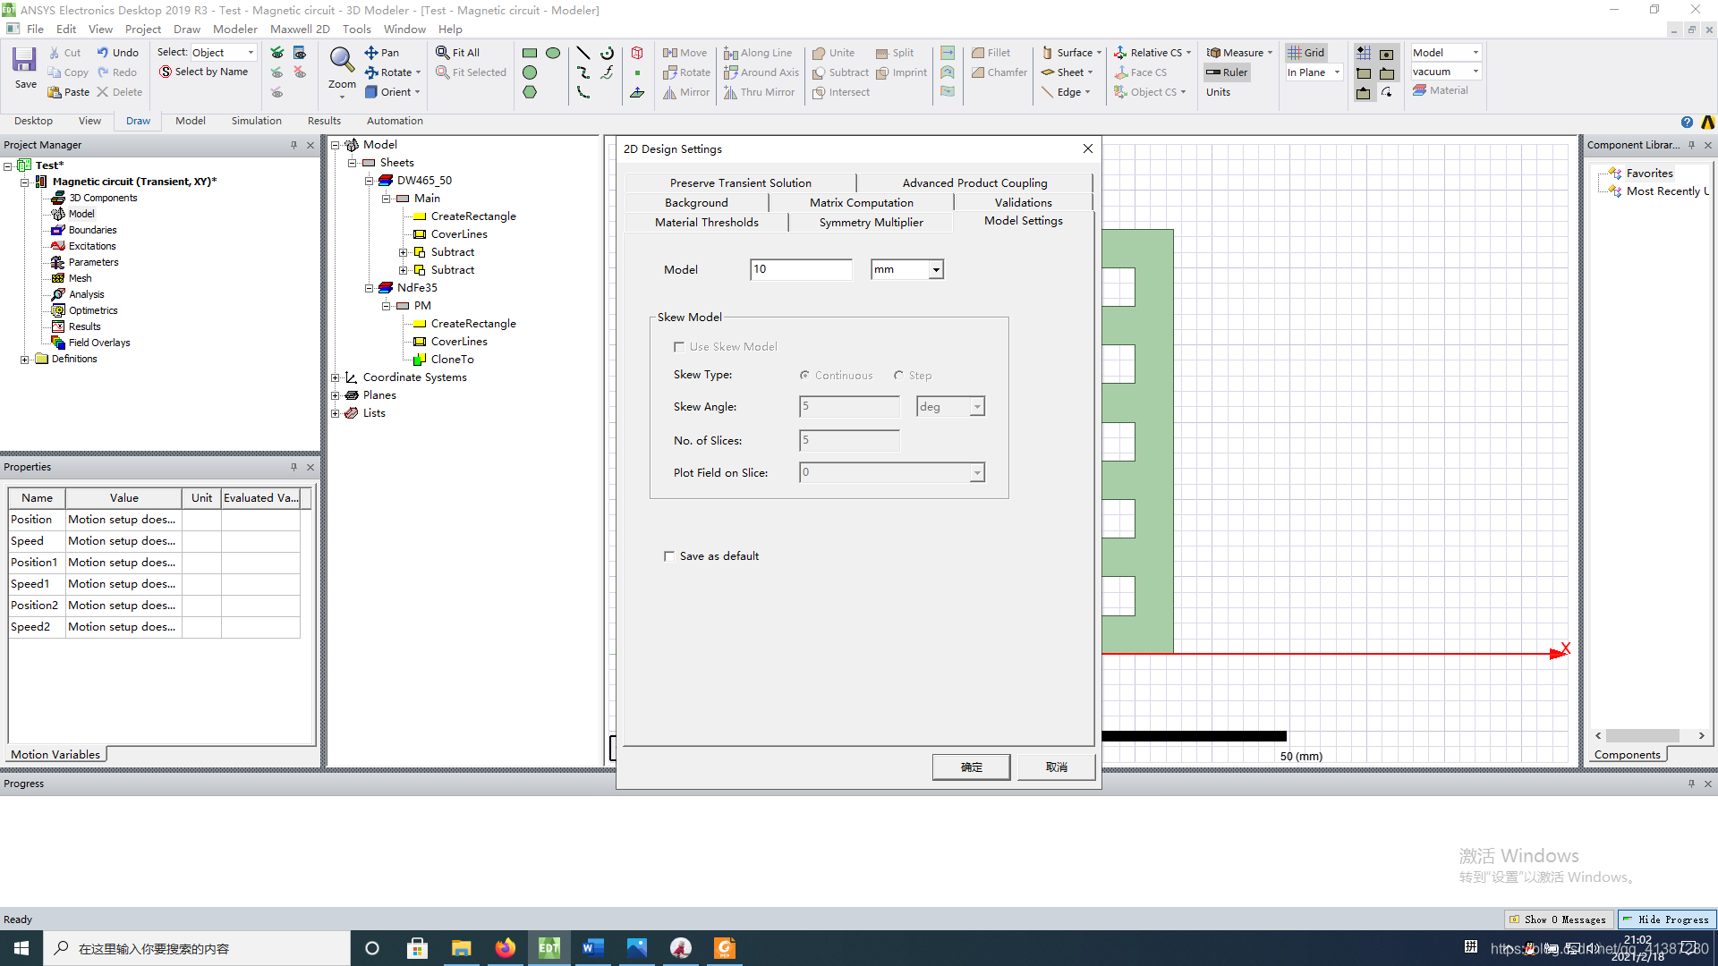This screenshot has width=1718, height=966.
Task: Click the Fit All view icon
Action: [442, 53]
